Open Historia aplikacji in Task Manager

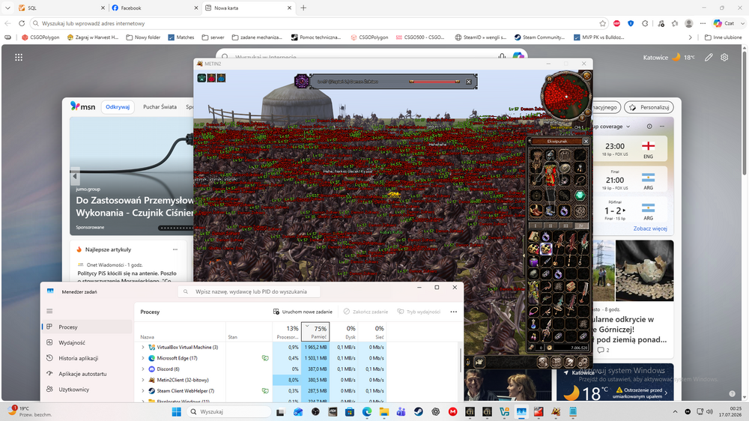pyautogui.click(x=87, y=358)
